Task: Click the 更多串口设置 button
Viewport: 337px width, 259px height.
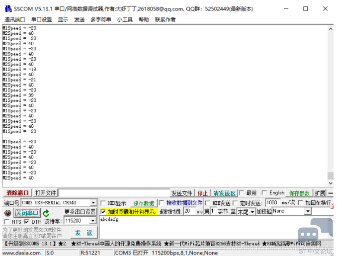Action: (80, 212)
